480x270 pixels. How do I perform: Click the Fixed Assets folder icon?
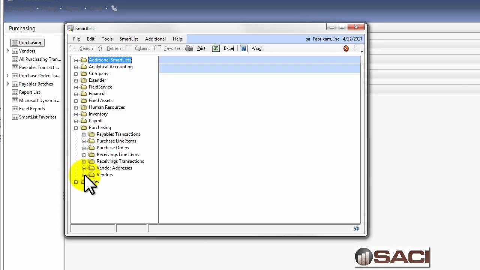[x=84, y=100]
